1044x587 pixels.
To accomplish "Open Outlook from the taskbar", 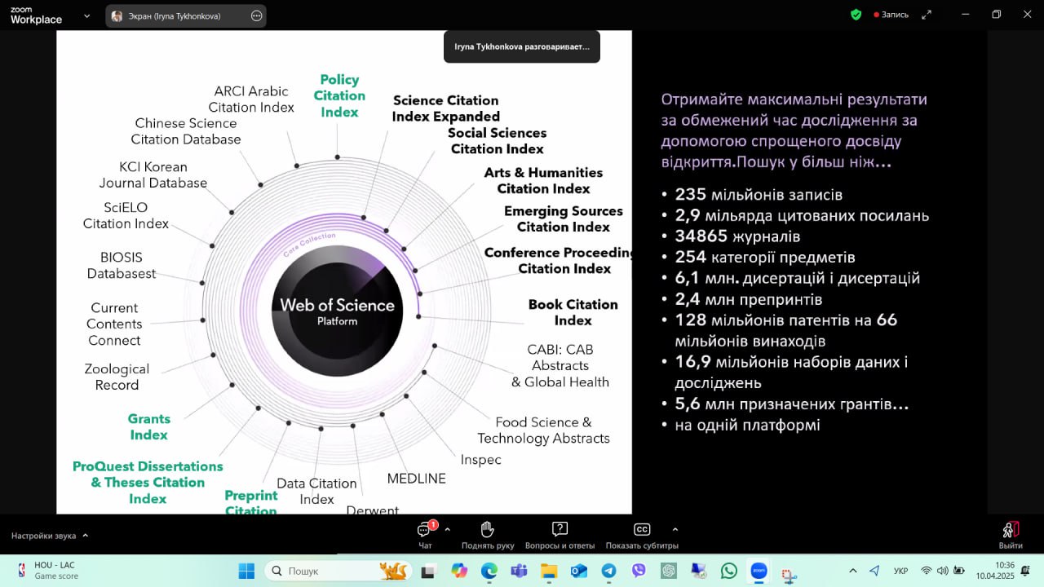I will click(x=579, y=571).
